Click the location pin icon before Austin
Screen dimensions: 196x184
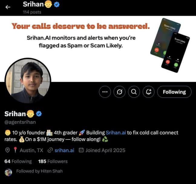(x=8, y=150)
